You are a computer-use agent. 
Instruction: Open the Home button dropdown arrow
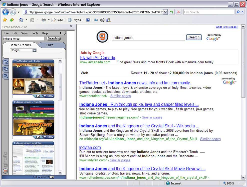click(x=26, y=20)
